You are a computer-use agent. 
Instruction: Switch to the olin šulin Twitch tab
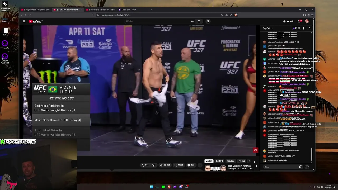(x=129, y=10)
